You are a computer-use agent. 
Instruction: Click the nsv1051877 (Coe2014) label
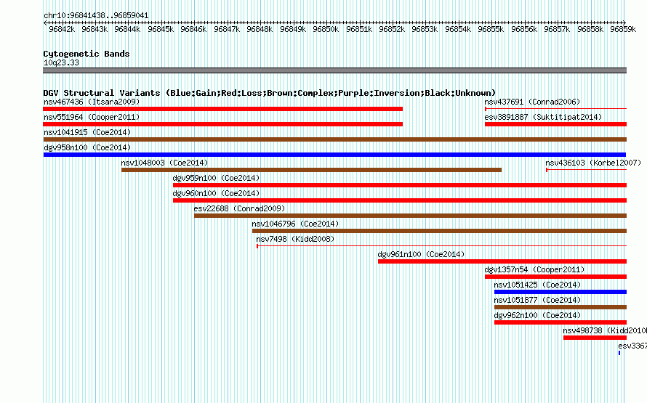tap(537, 300)
